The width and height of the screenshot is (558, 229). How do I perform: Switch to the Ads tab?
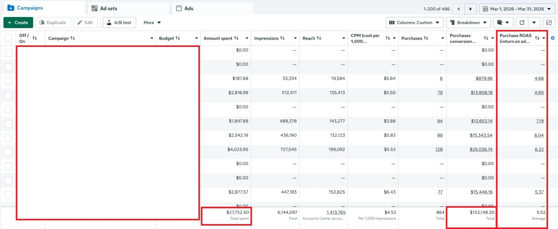click(x=189, y=8)
